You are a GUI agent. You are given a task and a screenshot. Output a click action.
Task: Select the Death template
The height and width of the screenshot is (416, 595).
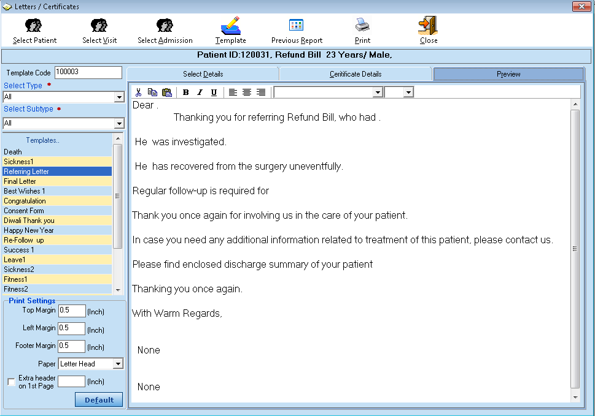point(57,152)
